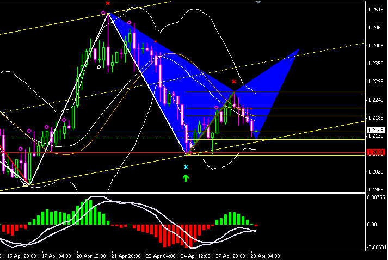Image resolution: width=388 pixels, height=260 pixels.
Task: Click the magenta circle beside the 1.2515 peak
Action: (x=103, y=13)
